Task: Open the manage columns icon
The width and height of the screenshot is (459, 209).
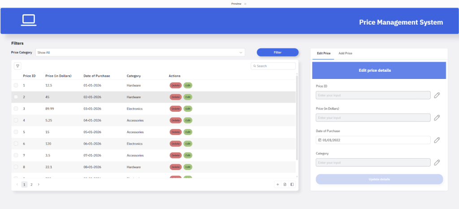Action: coord(292,184)
